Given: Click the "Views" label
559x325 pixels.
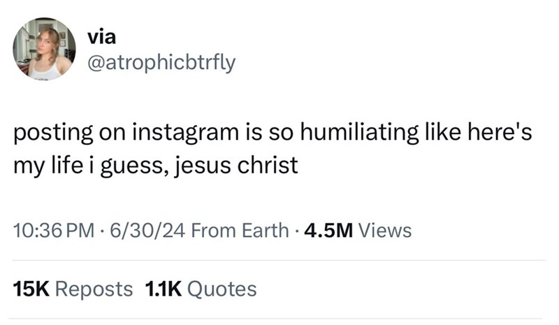Looking at the screenshot, I should (384, 229).
